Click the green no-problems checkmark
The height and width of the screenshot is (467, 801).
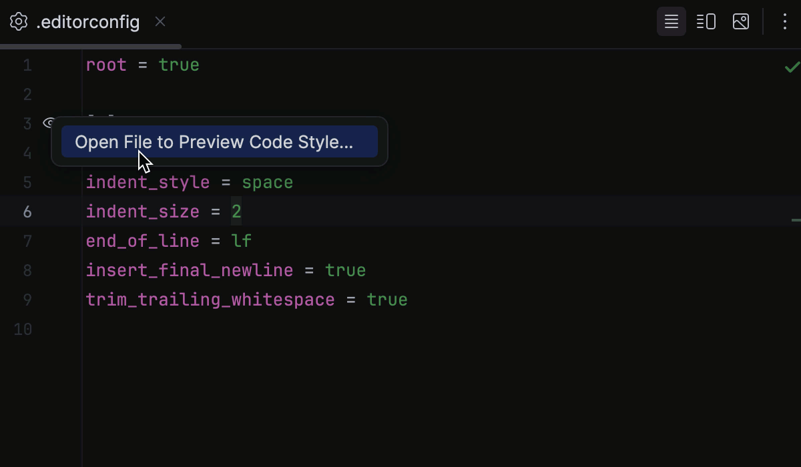[792, 66]
